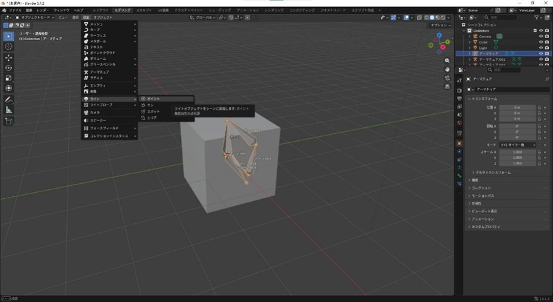Open the Render properties tab icon
The image size is (553, 302).
[459, 91]
